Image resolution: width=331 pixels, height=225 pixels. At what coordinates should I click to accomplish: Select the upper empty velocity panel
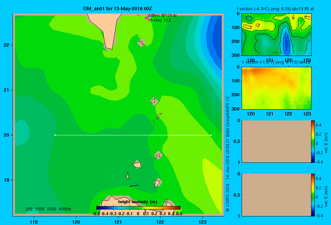276,141
